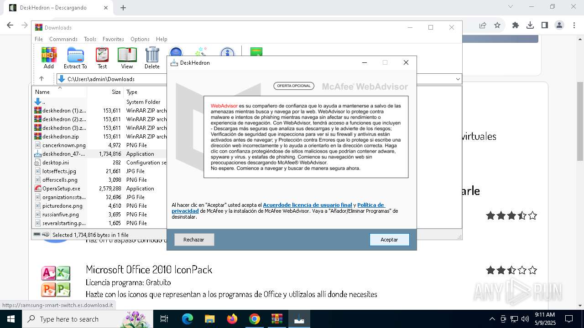Open the Política de privacidad link
This screenshot has height=328, width=584.
pyautogui.click(x=278, y=208)
